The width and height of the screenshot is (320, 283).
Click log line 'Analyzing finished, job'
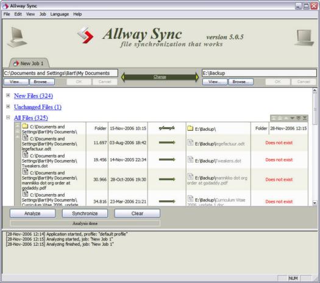[x=60, y=244]
